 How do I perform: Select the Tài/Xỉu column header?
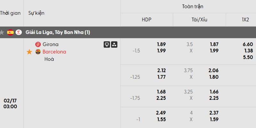(x=199, y=20)
